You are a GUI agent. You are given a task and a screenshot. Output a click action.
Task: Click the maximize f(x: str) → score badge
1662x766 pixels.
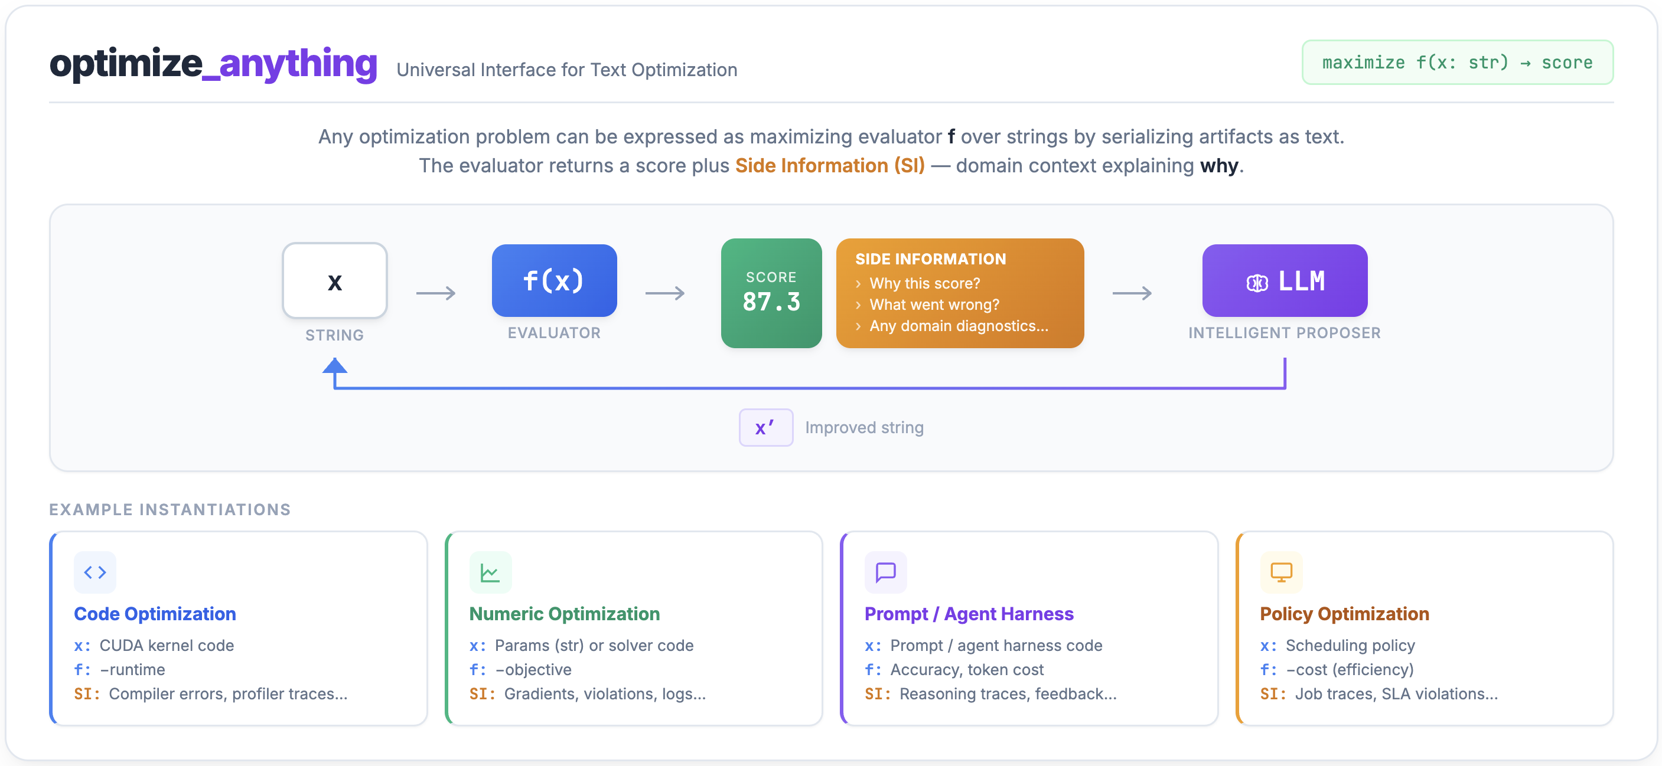(x=1458, y=63)
